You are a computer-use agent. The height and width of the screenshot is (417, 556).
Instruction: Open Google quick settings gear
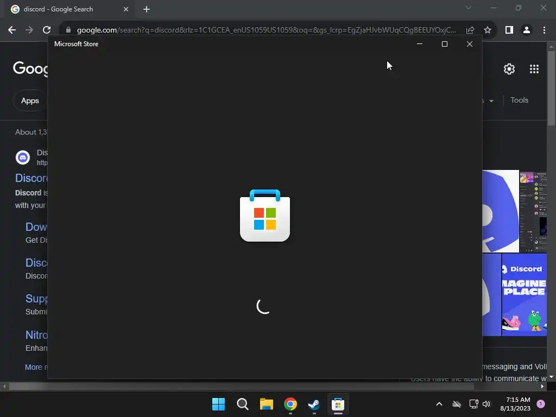point(509,69)
